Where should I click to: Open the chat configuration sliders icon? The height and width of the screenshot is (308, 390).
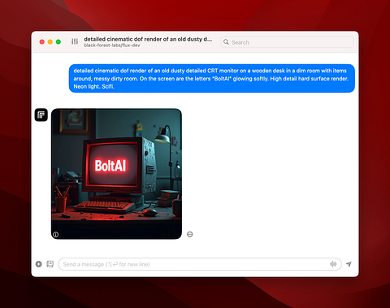(75, 41)
